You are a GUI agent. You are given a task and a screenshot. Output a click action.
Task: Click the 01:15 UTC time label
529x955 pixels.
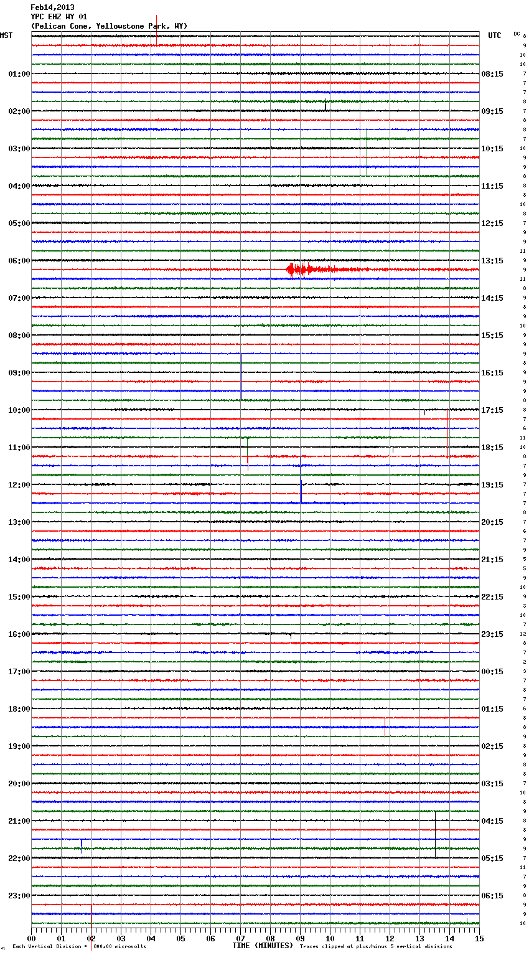pos(492,709)
